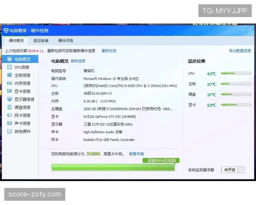Click the 8.00 GB memory value

[x=99, y=101]
